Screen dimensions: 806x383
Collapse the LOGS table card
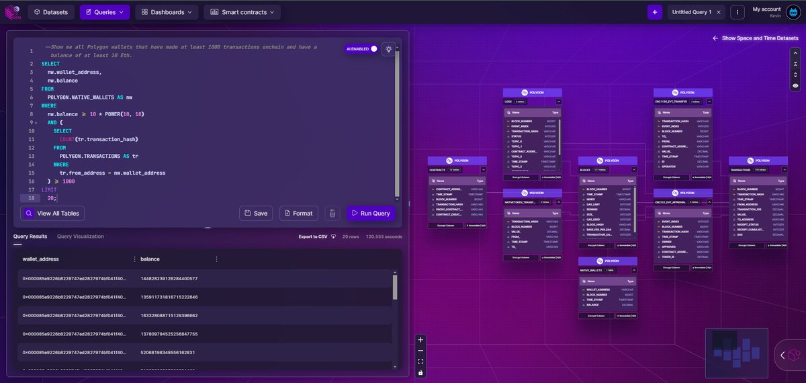pos(558,101)
